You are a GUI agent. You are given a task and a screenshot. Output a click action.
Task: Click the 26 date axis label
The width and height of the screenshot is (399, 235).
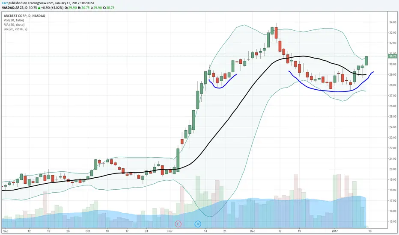[x=68, y=231]
